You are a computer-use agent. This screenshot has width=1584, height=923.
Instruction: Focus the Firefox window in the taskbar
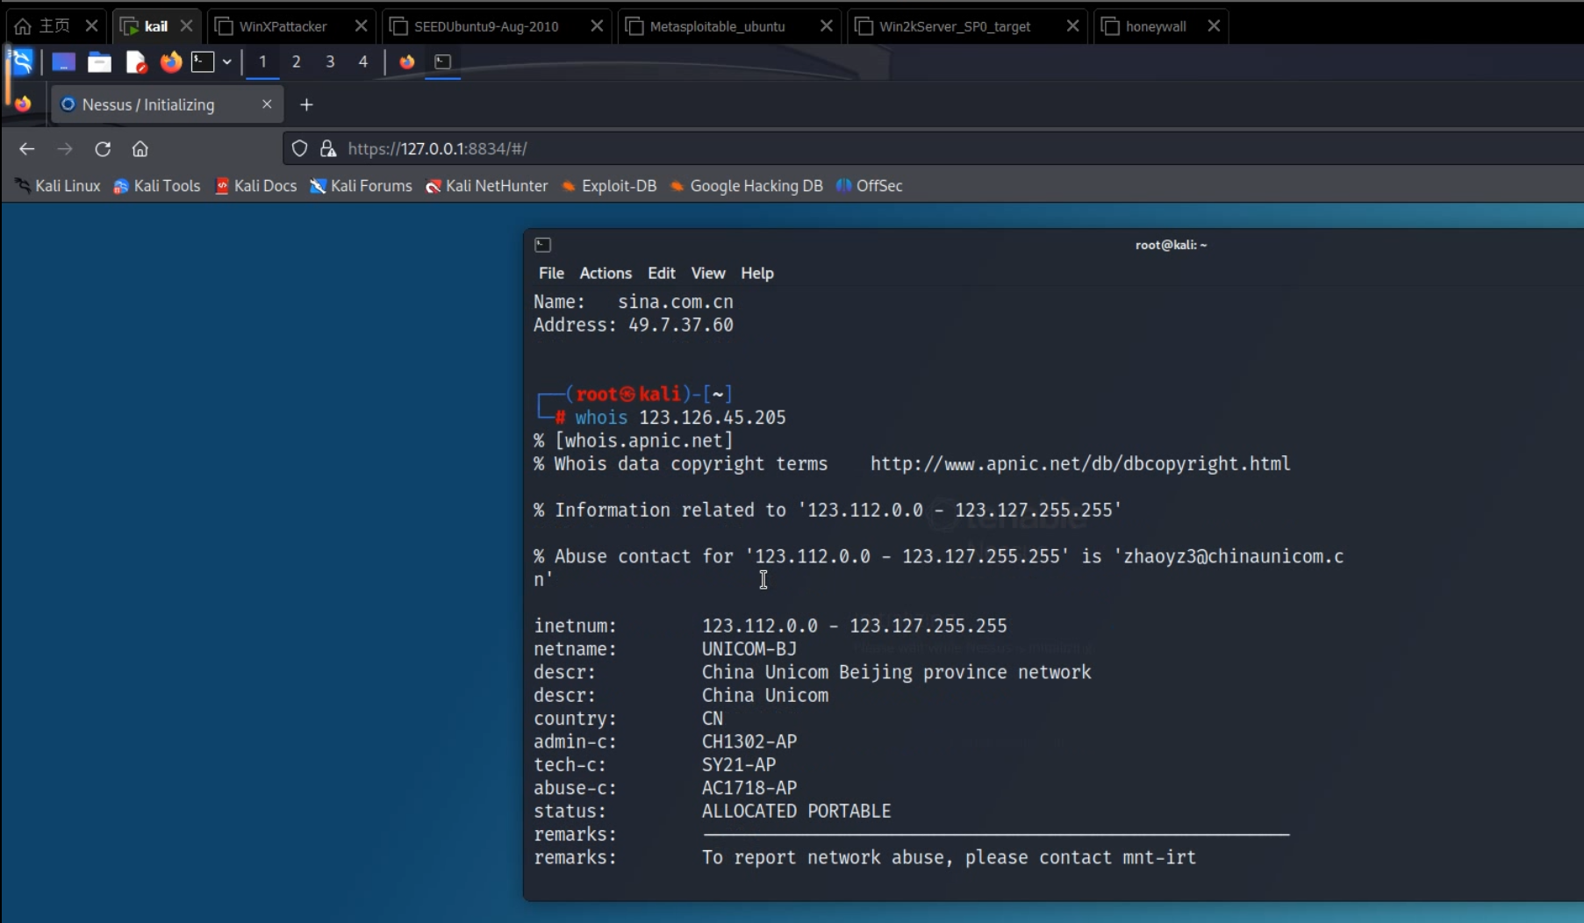(x=407, y=61)
